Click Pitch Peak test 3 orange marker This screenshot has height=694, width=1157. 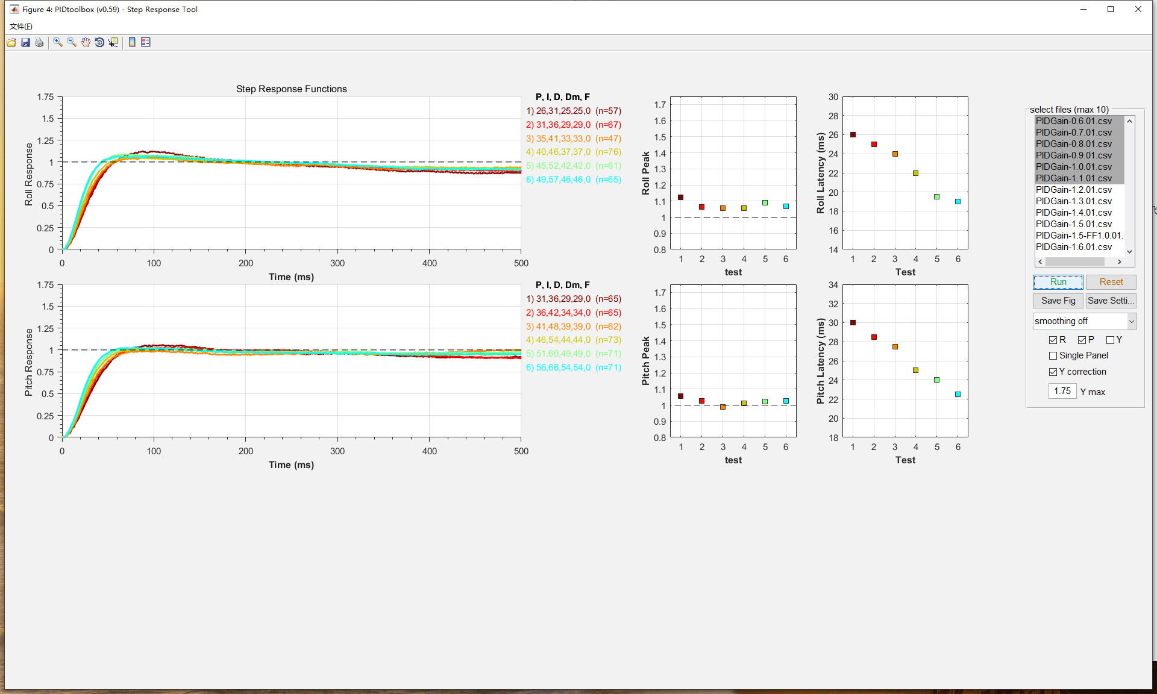(x=723, y=407)
